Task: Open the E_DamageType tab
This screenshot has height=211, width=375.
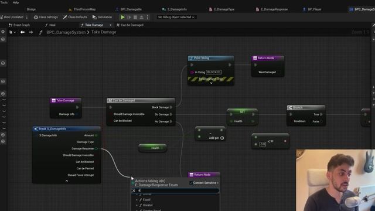Action: (x=221, y=9)
